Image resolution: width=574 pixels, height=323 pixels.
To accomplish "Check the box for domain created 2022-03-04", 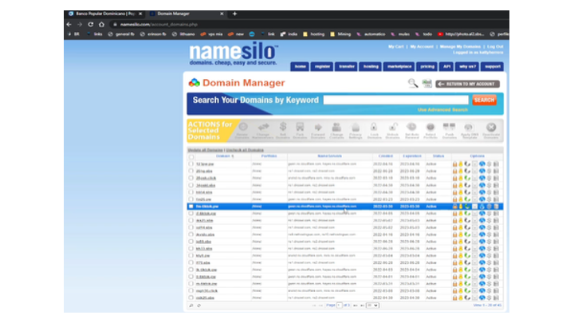I will [x=191, y=256].
